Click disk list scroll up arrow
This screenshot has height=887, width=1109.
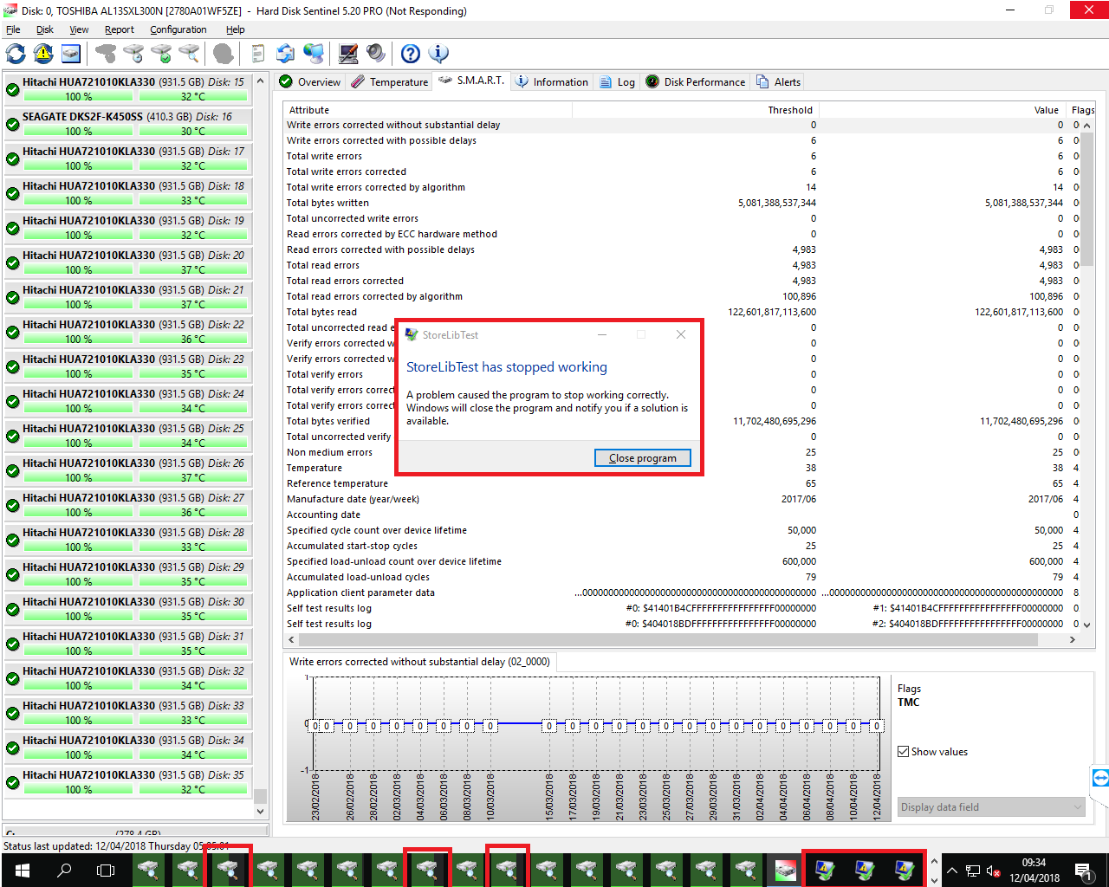260,81
